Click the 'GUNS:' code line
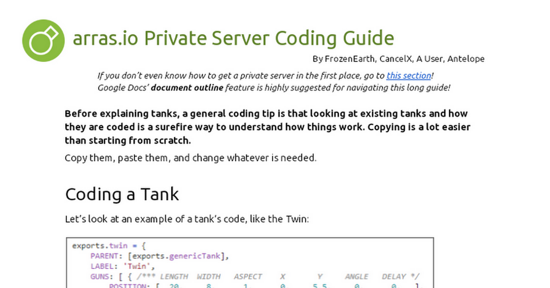The image size is (550, 288). 255,277
